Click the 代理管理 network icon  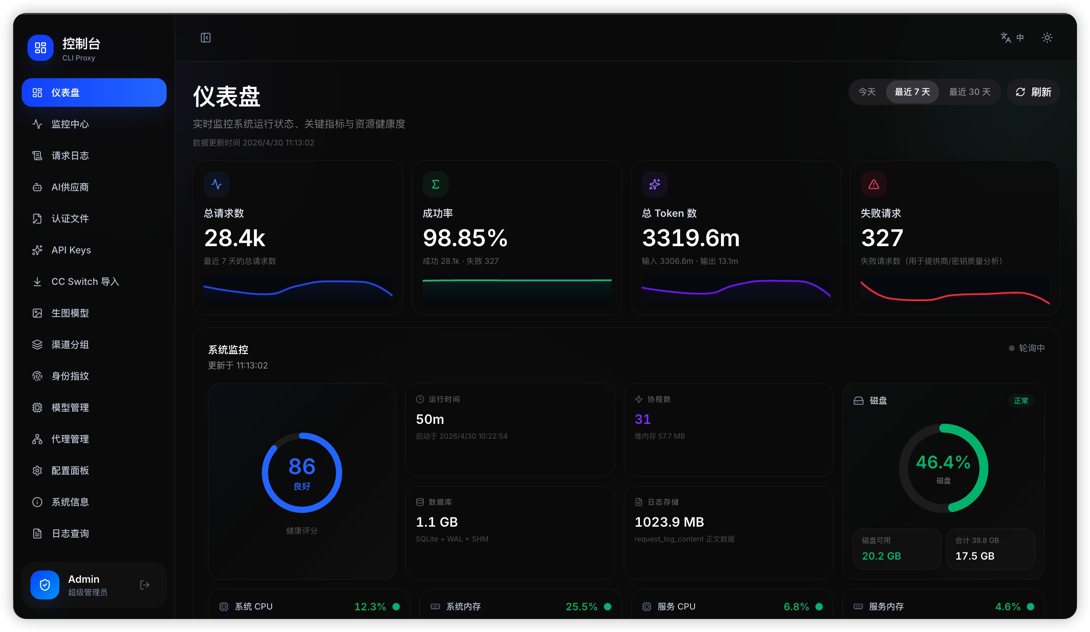(37, 439)
